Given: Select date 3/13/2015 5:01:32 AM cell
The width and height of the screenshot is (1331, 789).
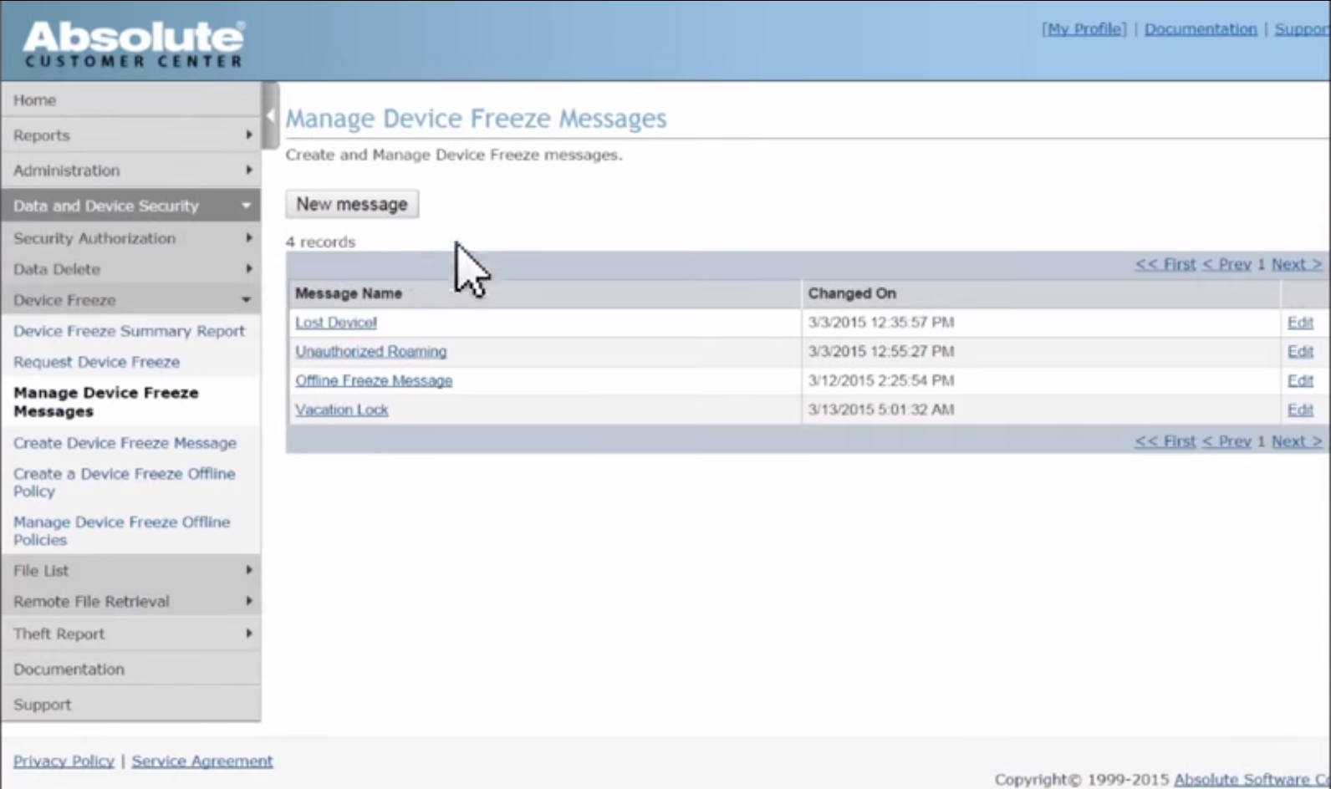Looking at the screenshot, I should (881, 410).
